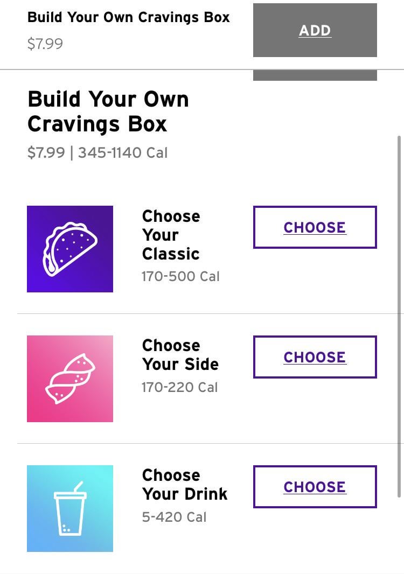404x574 pixels.
Task: Click the 5-420 Cal text
Action: 174,517
